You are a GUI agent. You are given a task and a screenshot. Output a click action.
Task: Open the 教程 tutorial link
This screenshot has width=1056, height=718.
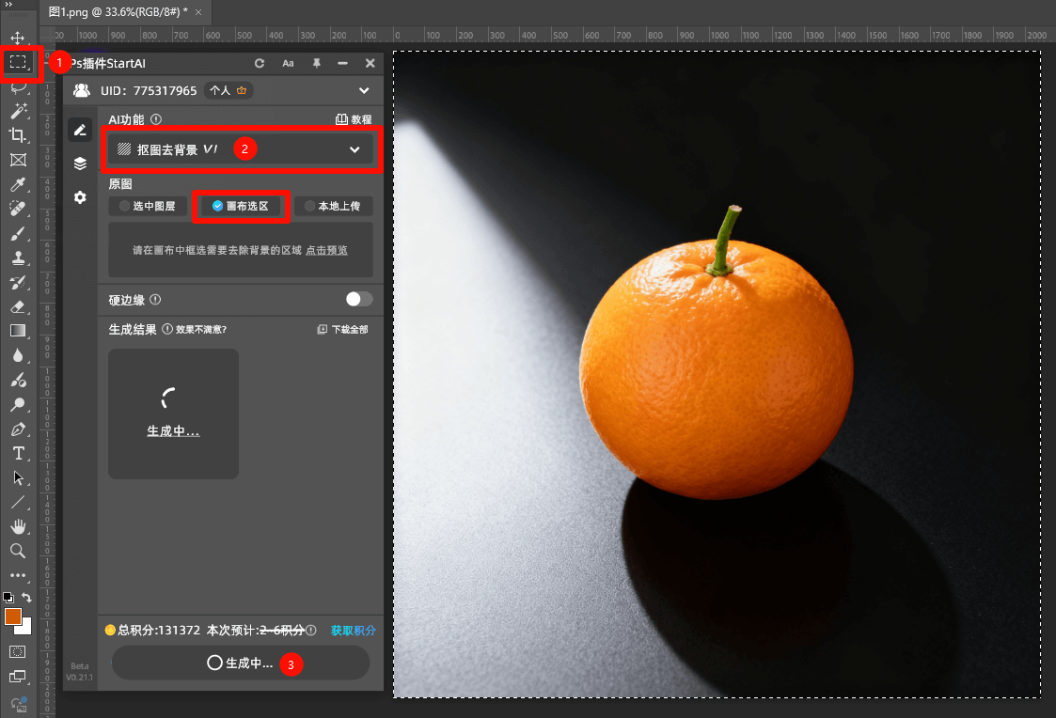coord(354,120)
